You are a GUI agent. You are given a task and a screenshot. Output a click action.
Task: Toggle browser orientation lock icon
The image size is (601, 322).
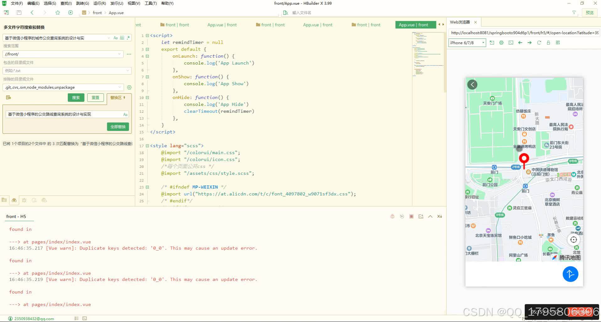(x=548, y=43)
